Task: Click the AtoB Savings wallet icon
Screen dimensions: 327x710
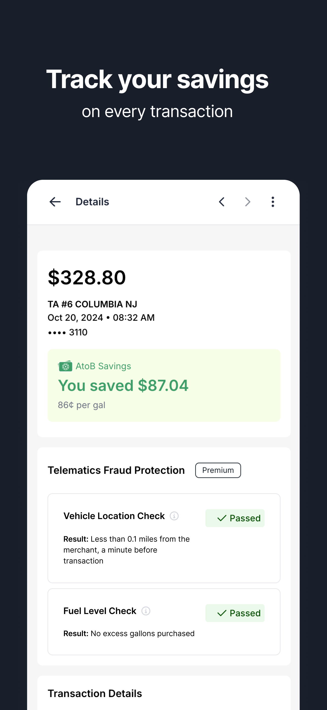Action: [65, 366]
